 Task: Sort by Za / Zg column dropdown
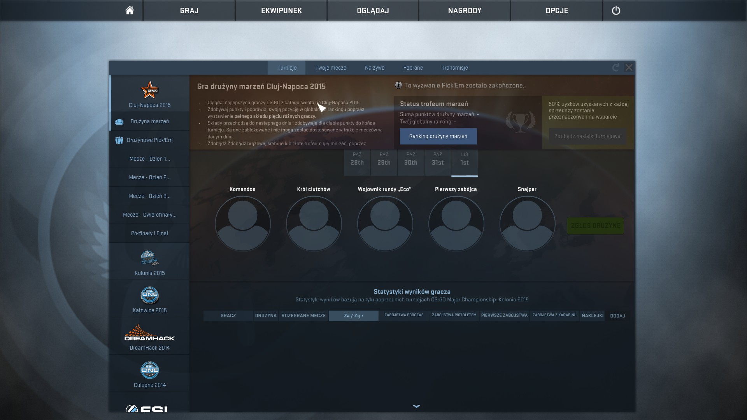click(353, 316)
